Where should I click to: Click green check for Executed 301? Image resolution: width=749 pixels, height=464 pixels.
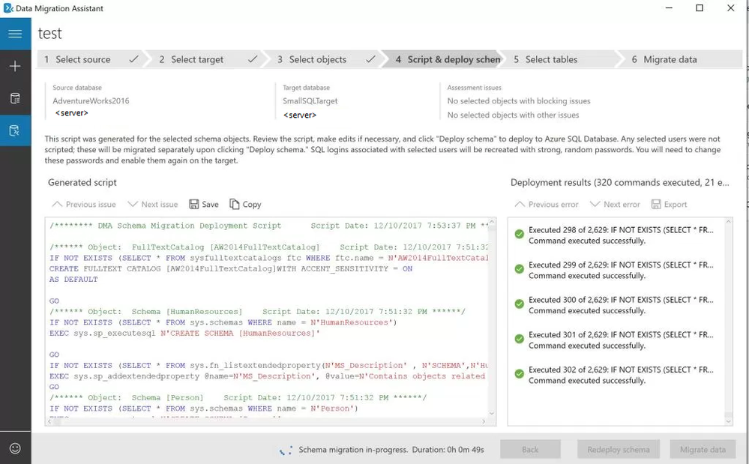click(x=520, y=339)
